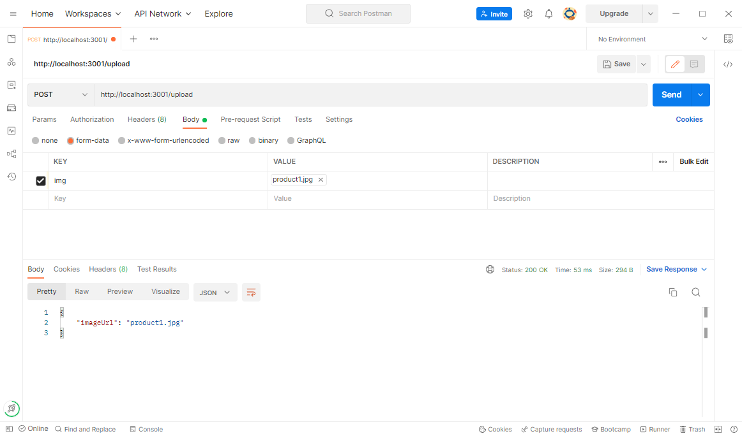Select the form-data body option
This screenshot has width=742, height=436.
(88, 140)
